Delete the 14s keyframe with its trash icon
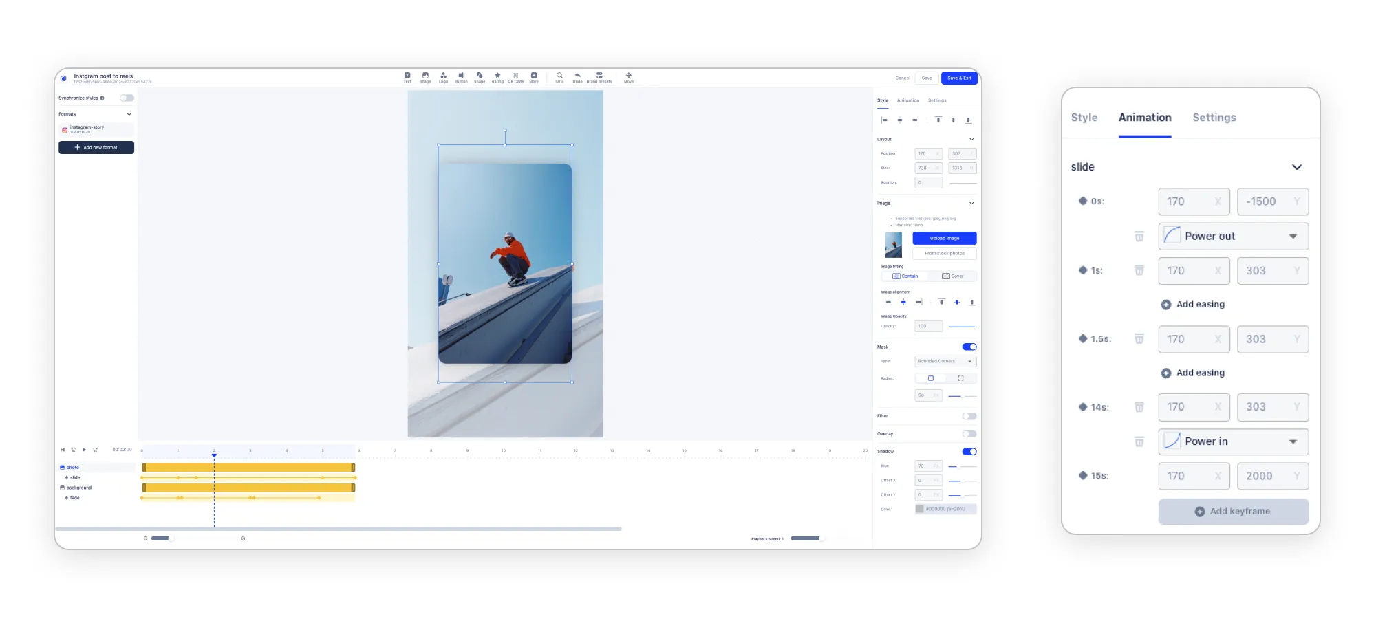1376x623 pixels. point(1139,407)
